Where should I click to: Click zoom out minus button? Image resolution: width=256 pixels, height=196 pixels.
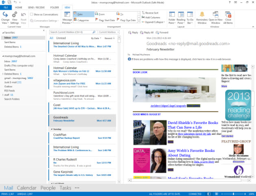point(222,194)
